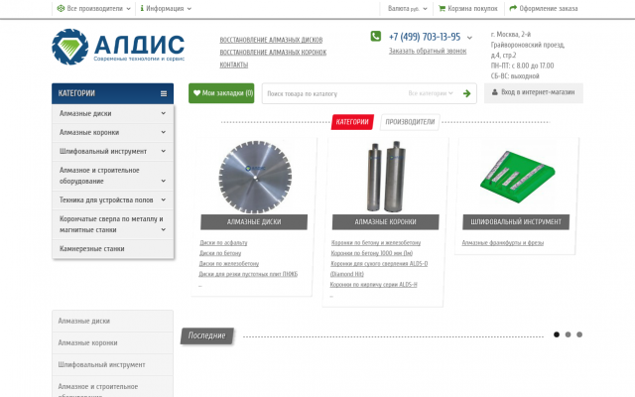This screenshot has width=635, height=397.
Task: Select second carousel dot
Action: point(568,334)
